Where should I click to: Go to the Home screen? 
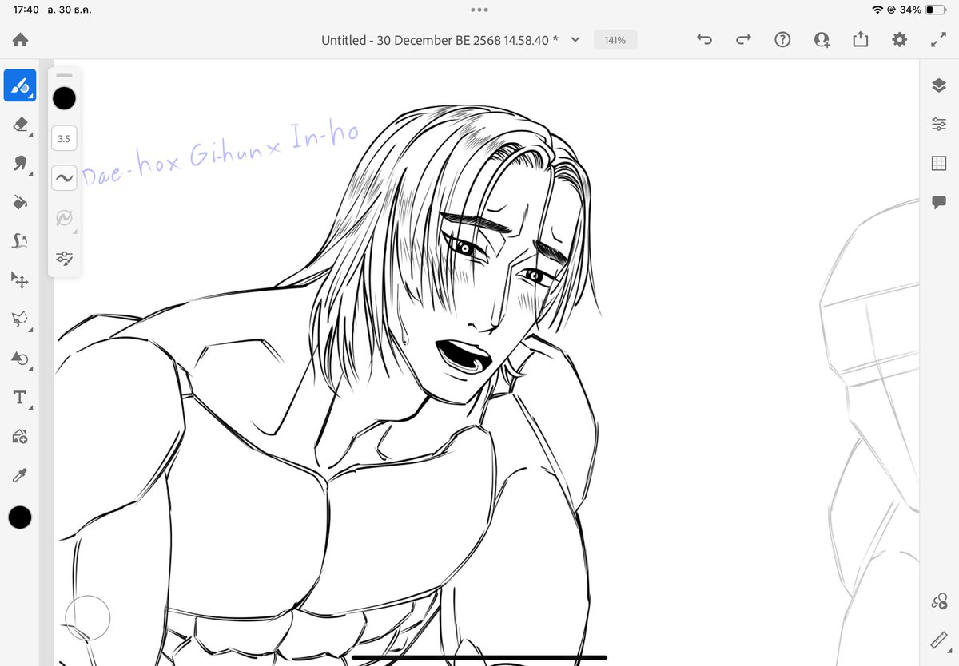tap(20, 40)
